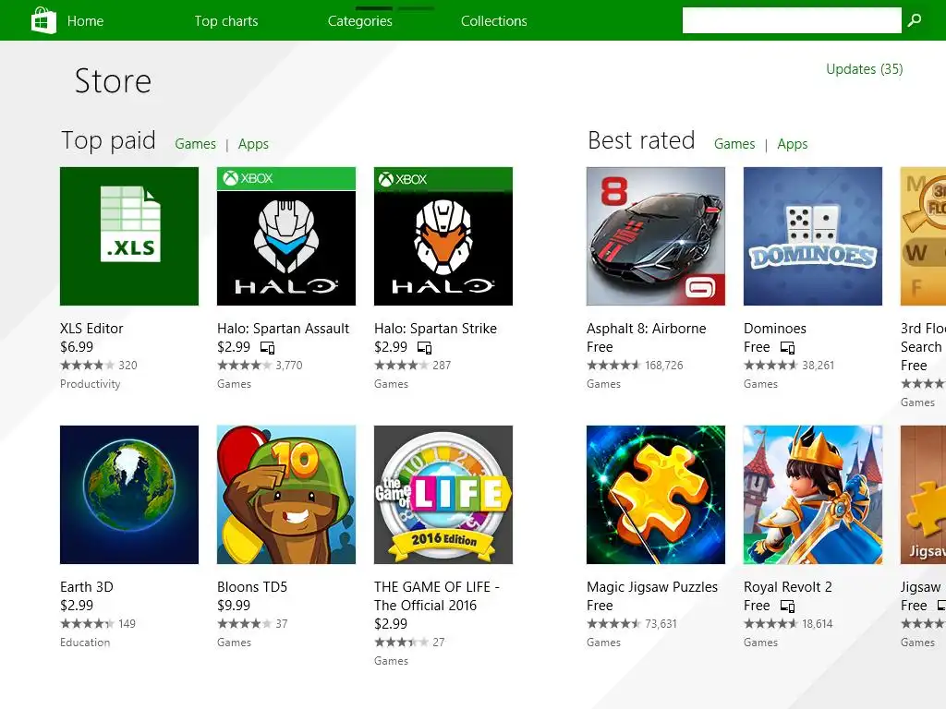946x709 pixels.
Task: Click the Productivity category under XLS Editor
Action: tap(90, 384)
